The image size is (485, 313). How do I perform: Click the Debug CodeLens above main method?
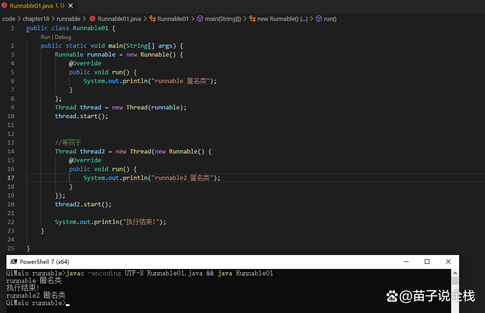click(63, 37)
